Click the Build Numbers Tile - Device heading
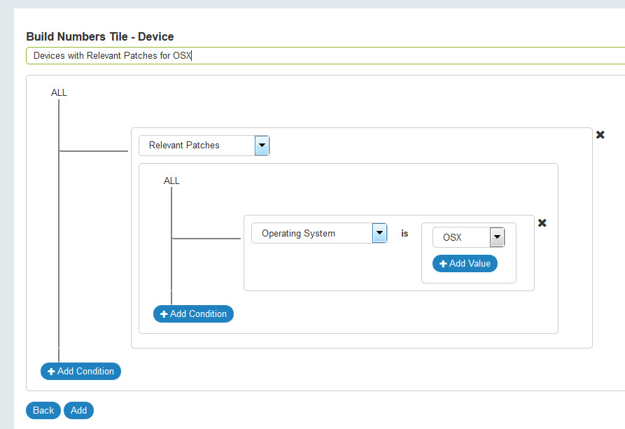 pyautogui.click(x=99, y=36)
